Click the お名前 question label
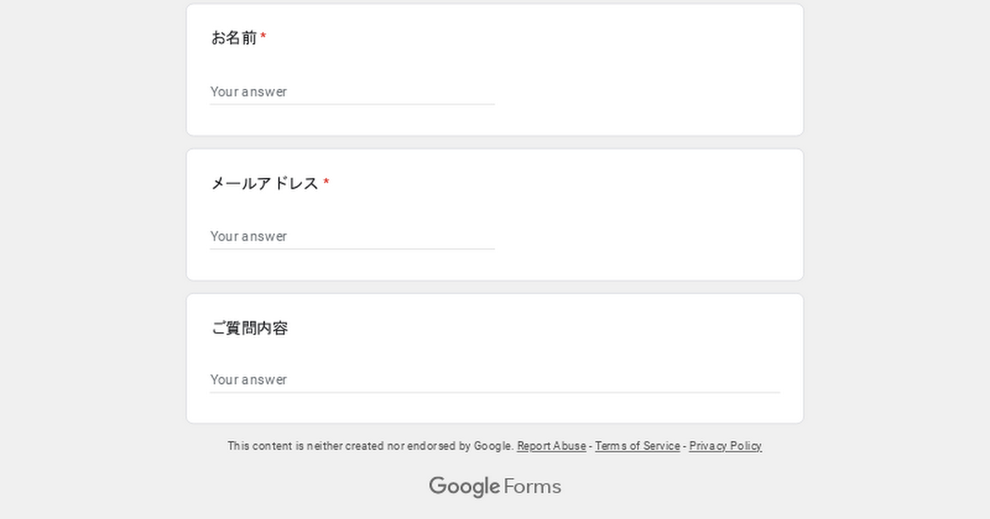990x519 pixels. [x=234, y=38]
